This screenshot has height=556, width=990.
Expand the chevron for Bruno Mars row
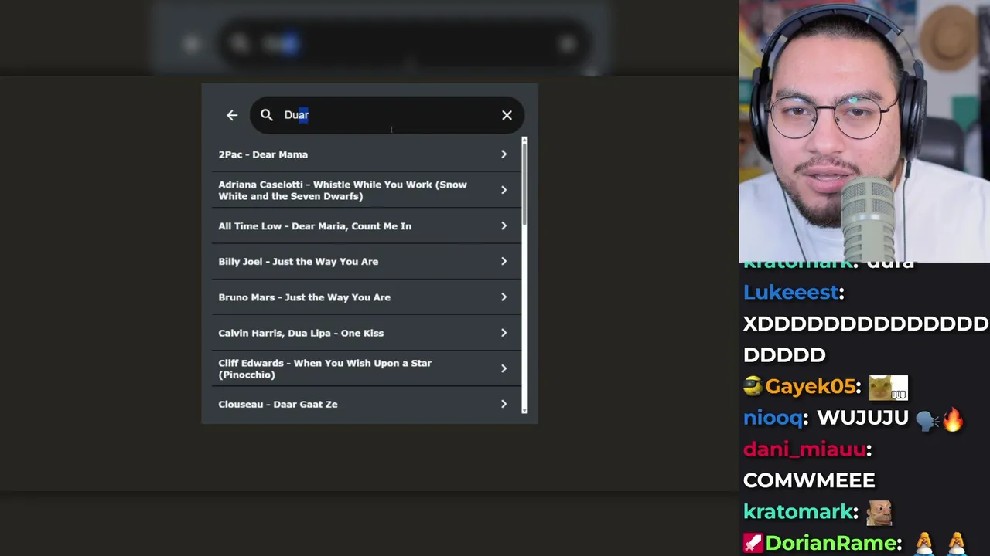point(504,297)
